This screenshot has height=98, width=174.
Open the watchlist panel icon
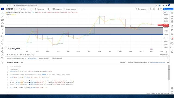[x=172, y=13]
